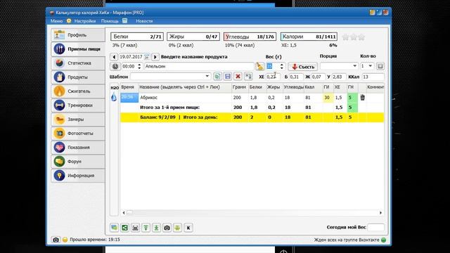The image size is (450, 253).
Task: Open the Тренировки section
Action: click(x=78, y=105)
